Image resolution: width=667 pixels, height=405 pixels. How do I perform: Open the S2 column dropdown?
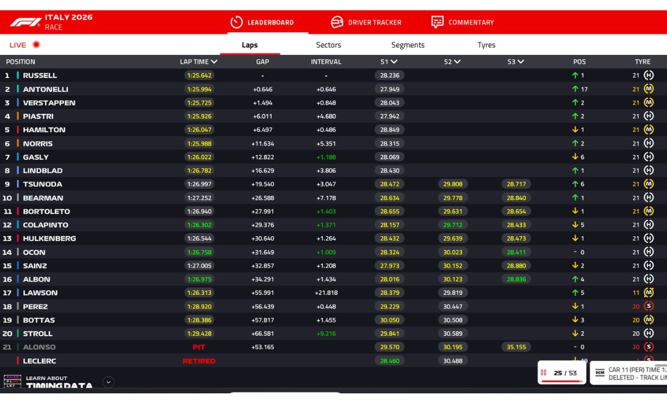(452, 62)
